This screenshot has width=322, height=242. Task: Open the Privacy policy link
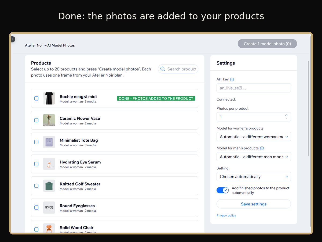point(226,215)
